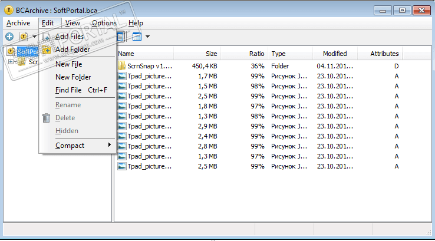Open the Archive menu
The height and width of the screenshot is (241, 435).
[18, 23]
